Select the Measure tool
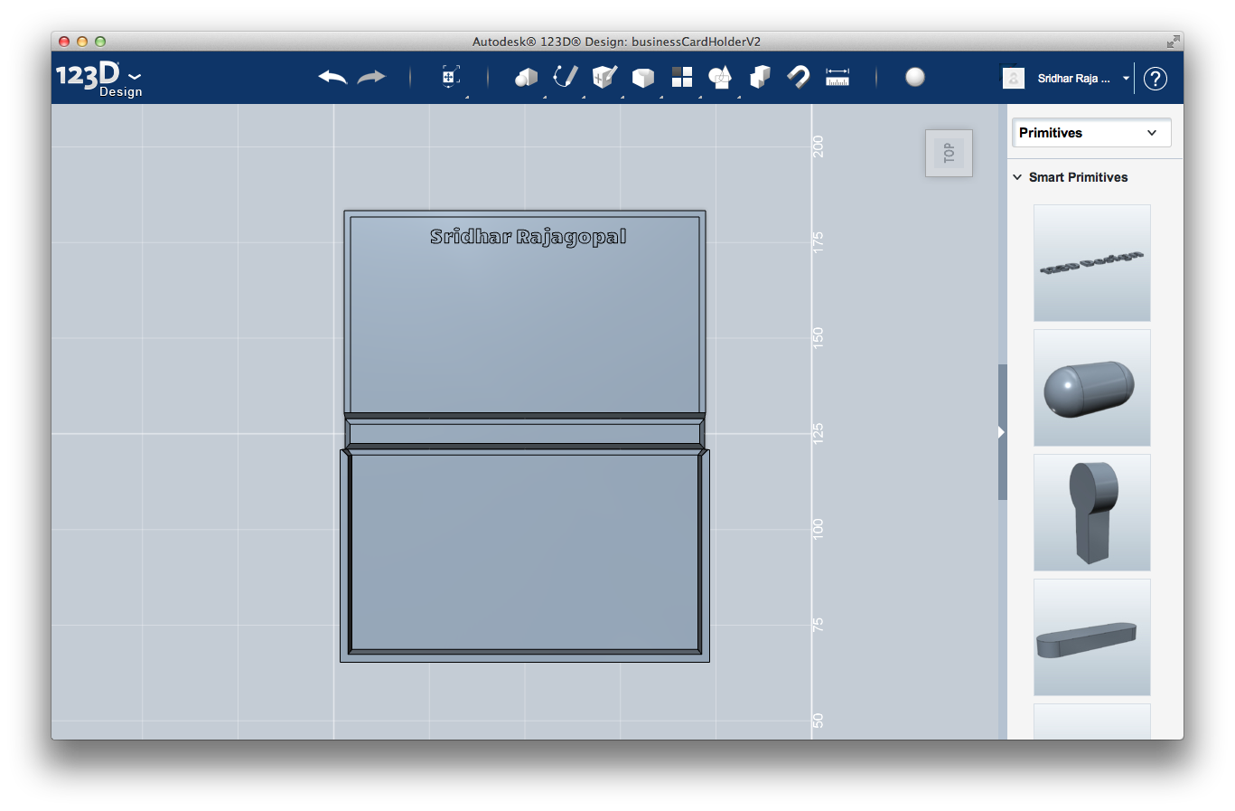This screenshot has height=811, width=1235. 837,78
